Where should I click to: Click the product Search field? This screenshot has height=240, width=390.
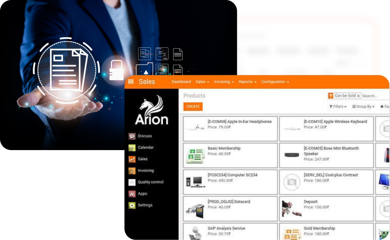tap(375, 96)
